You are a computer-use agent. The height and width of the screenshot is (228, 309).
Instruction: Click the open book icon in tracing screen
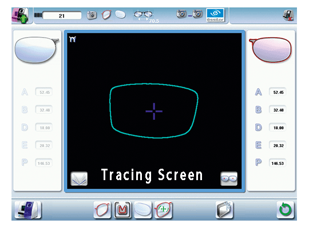coord(79,178)
